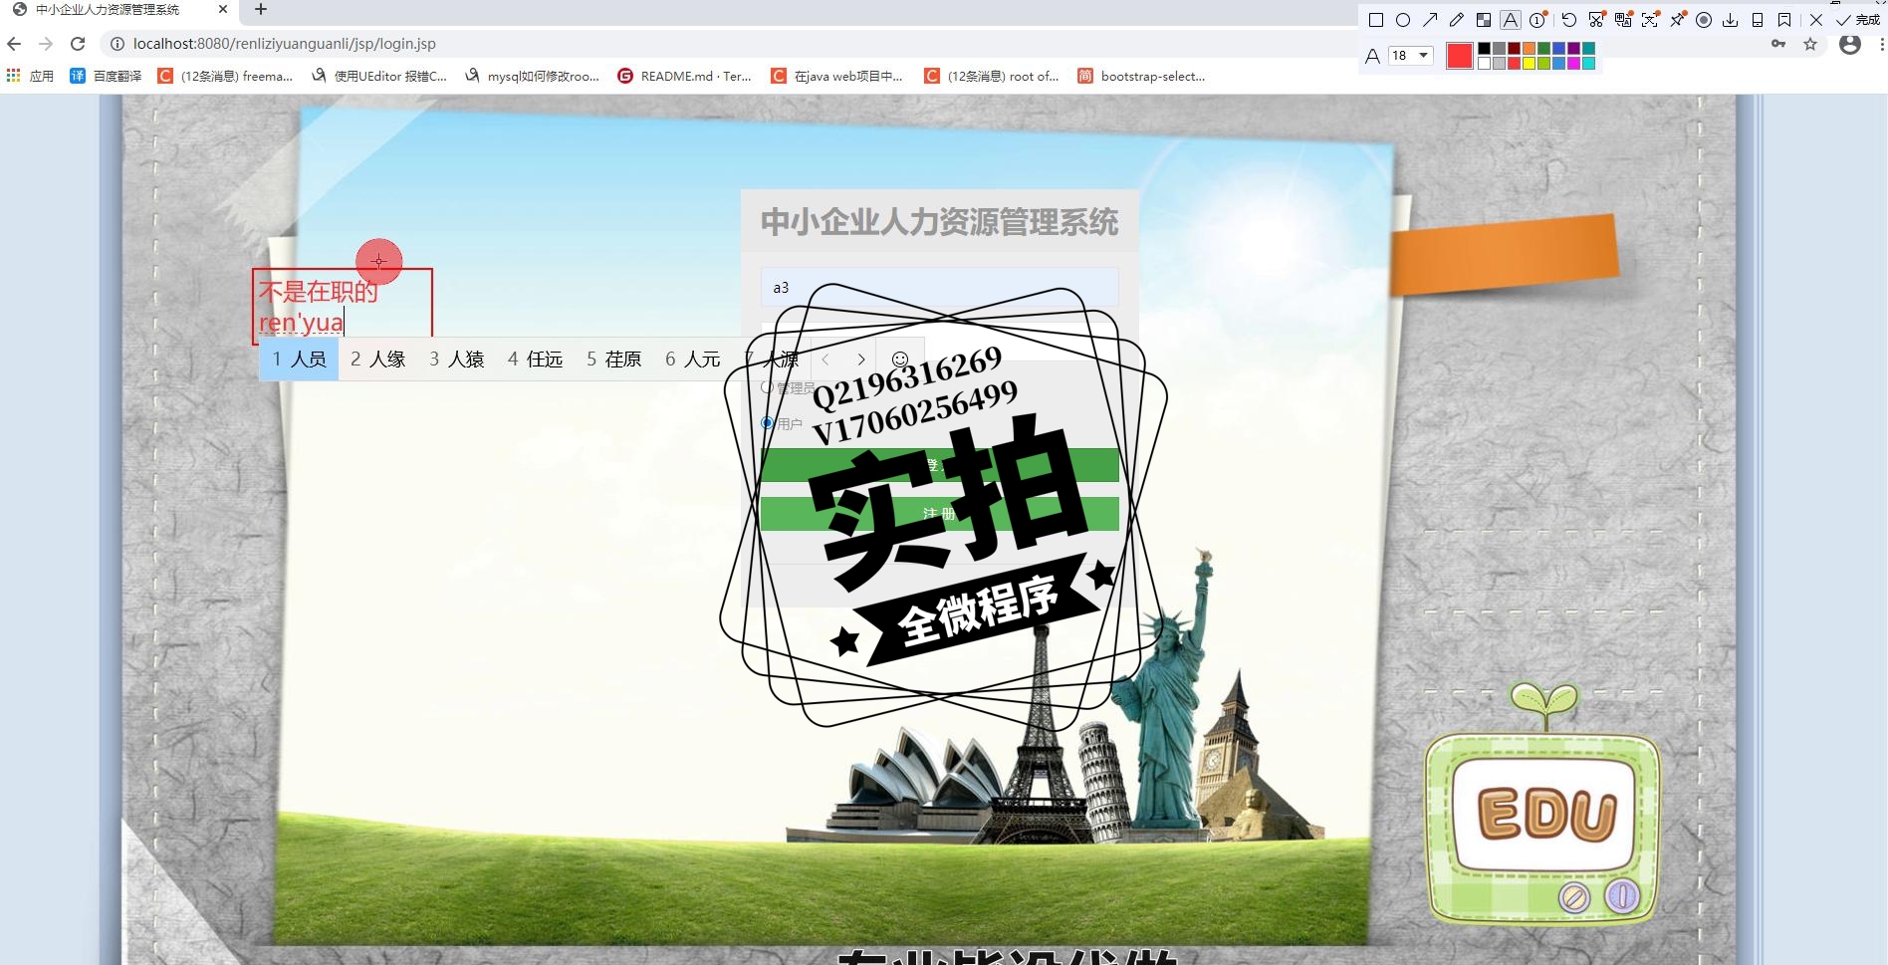Select the mosaic blur tool

pos(1484,20)
